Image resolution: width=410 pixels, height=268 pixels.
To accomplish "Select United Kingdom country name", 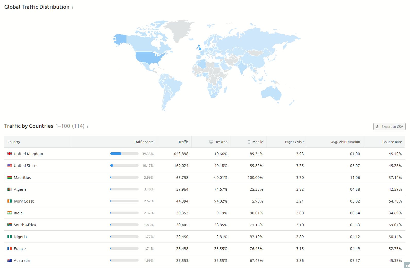I will (x=28, y=154).
